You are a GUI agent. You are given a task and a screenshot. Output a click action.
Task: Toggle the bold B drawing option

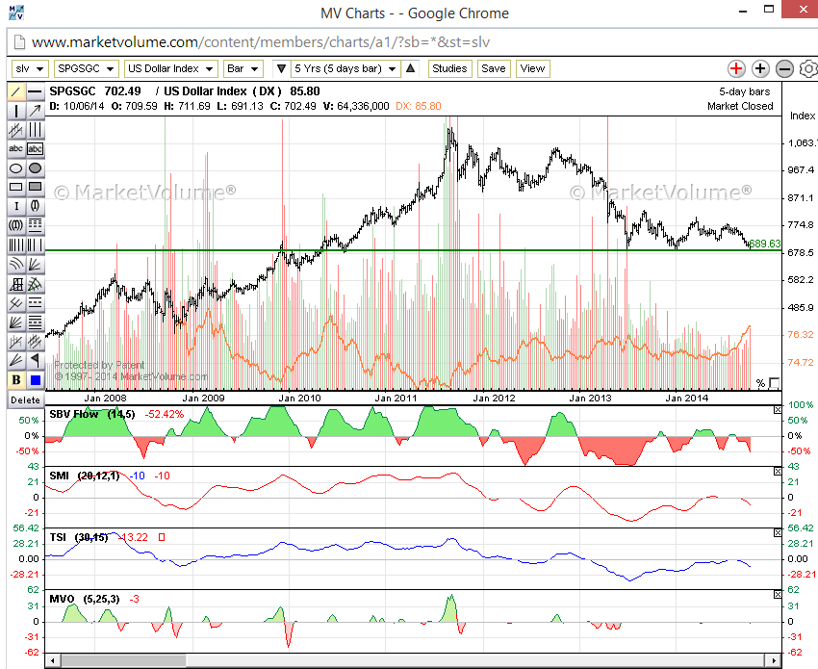[15, 380]
